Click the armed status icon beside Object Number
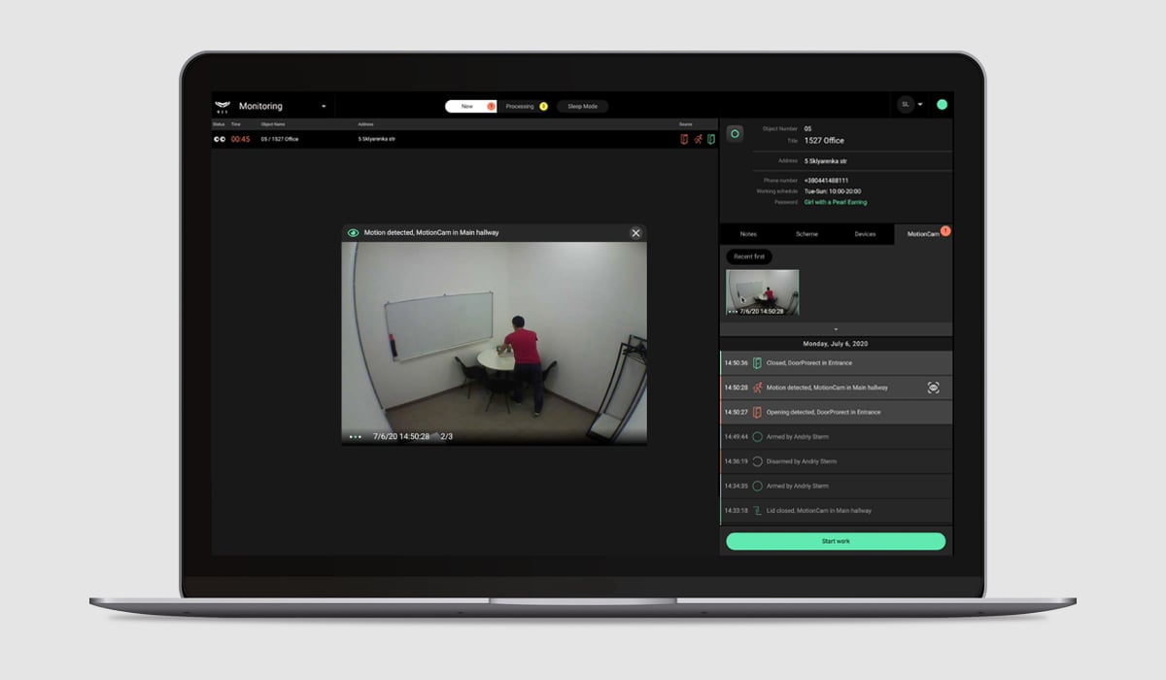Screen dimensions: 1166x680 pos(735,134)
